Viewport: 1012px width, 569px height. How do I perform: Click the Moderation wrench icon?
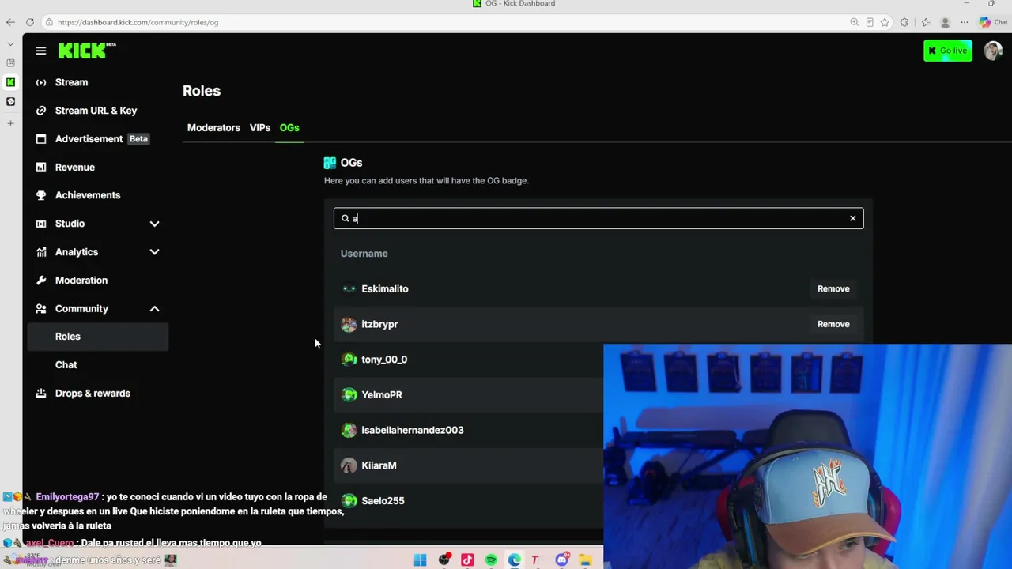(41, 281)
